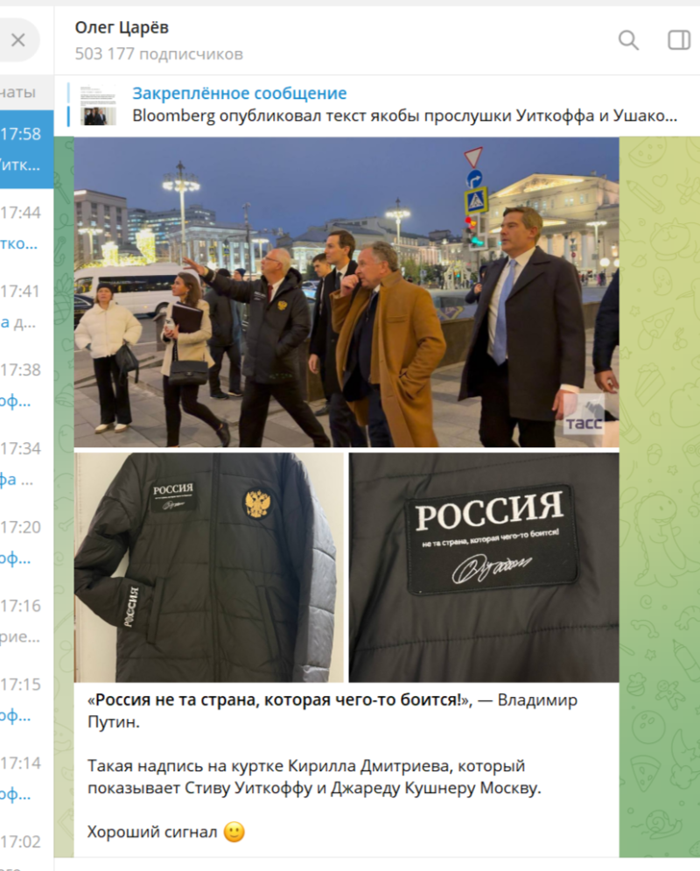Click the pinned message thumbnail
Screen dimensions: 700x871
(x=98, y=105)
